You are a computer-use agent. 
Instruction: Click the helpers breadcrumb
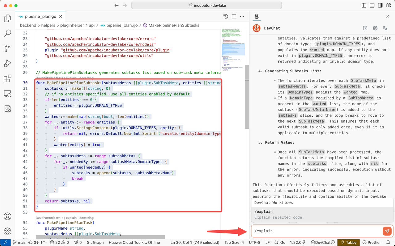point(48,25)
